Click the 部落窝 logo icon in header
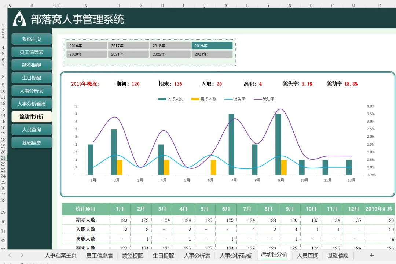Screen dimensions: 396x264 [x=19, y=18]
